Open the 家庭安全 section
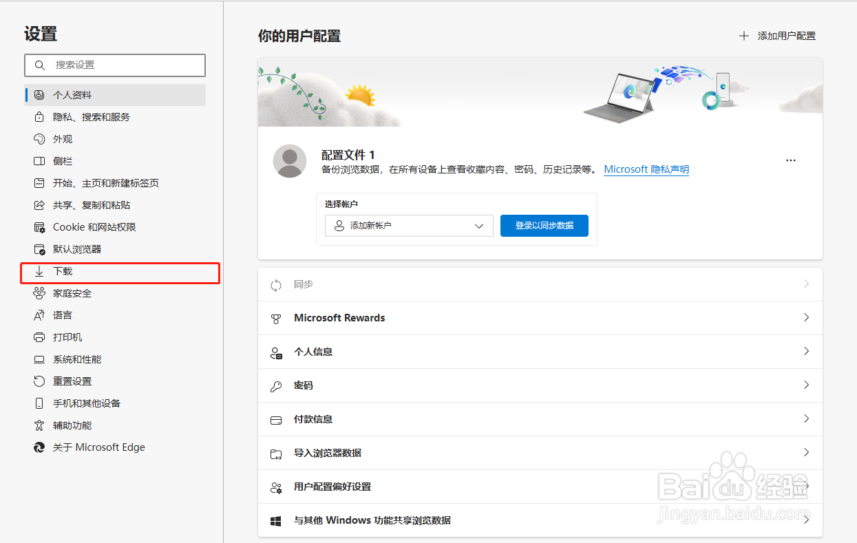Viewport: 857px width, 543px height. (115, 293)
